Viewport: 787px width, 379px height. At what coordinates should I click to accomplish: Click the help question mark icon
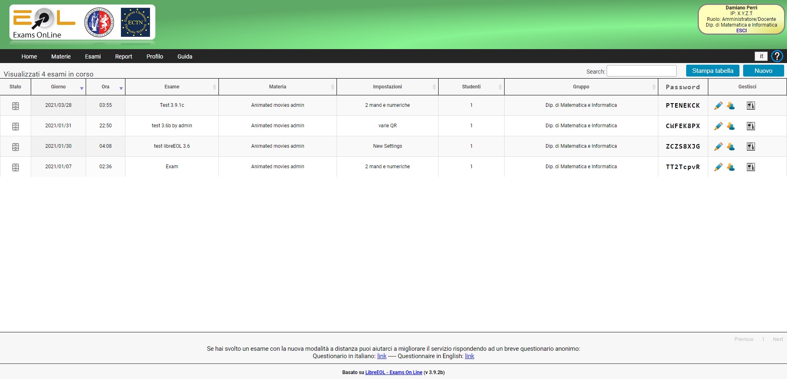click(x=777, y=56)
